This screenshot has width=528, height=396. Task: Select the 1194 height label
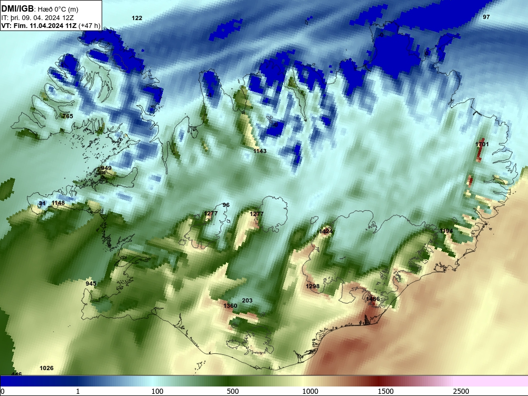446,231
